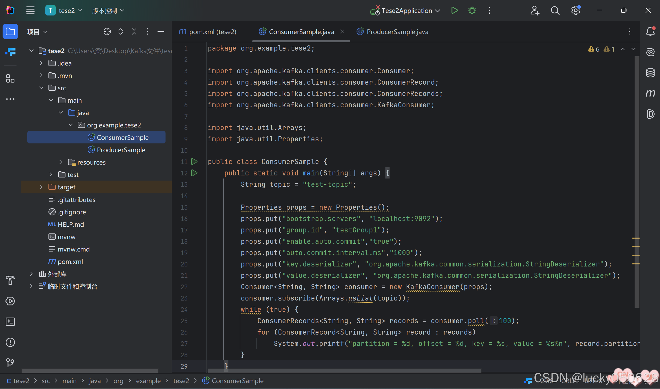
Task: Open the Database tool window icon
Action: pos(650,72)
